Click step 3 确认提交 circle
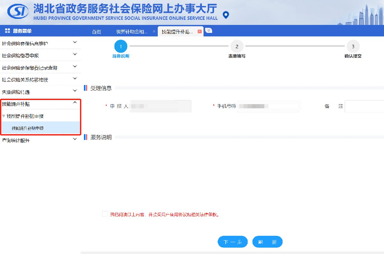 (353, 46)
